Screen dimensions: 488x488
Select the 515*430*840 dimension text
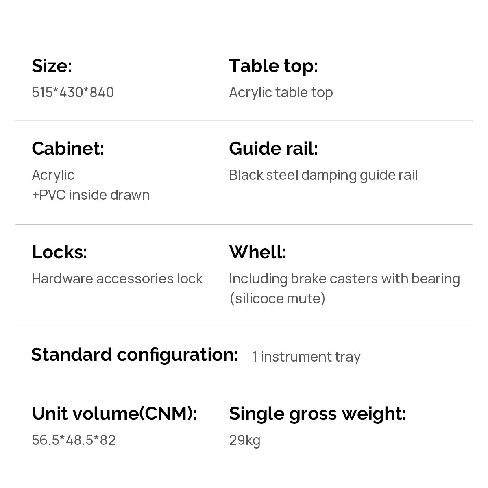pyautogui.click(x=73, y=93)
